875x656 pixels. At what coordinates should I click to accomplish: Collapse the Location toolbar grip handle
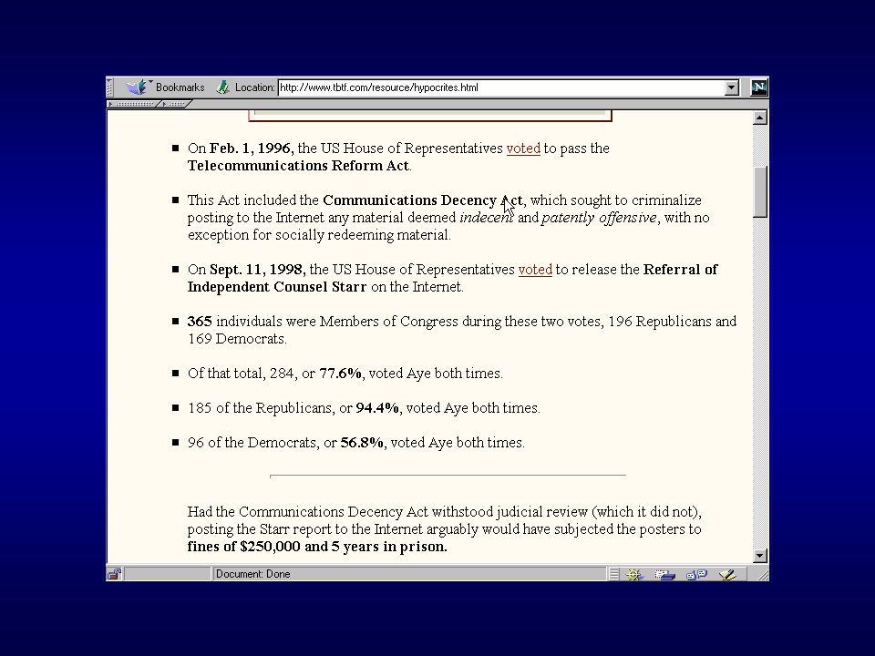[110, 87]
